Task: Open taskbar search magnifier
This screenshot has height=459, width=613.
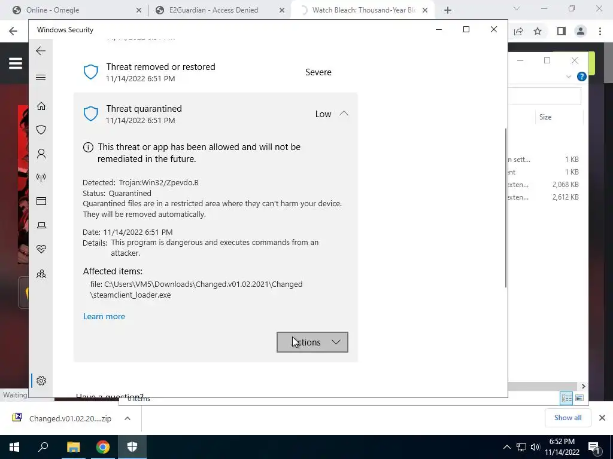Action: pos(43,447)
